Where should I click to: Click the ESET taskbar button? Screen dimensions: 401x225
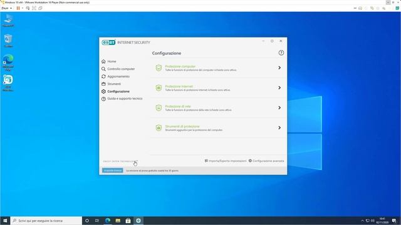[x=138, y=221]
